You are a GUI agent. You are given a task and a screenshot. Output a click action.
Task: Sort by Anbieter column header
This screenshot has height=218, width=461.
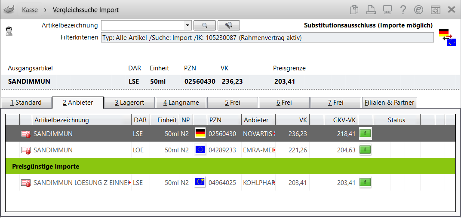pos(258,120)
